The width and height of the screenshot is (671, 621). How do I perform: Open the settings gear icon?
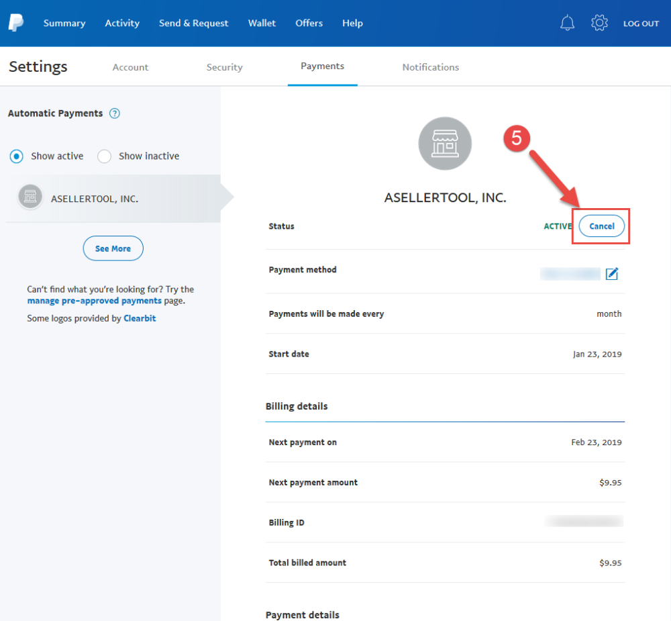coord(599,23)
